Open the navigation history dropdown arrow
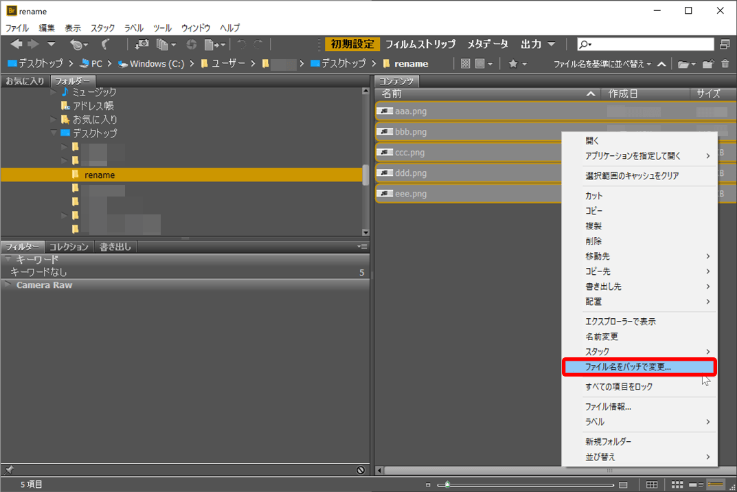The width and height of the screenshot is (737, 492). tap(52, 44)
